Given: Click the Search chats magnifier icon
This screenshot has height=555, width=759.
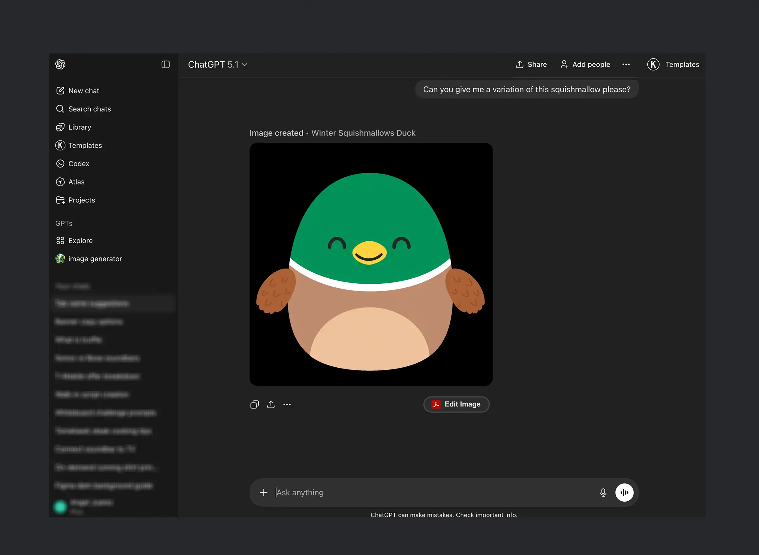Looking at the screenshot, I should 60,109.
